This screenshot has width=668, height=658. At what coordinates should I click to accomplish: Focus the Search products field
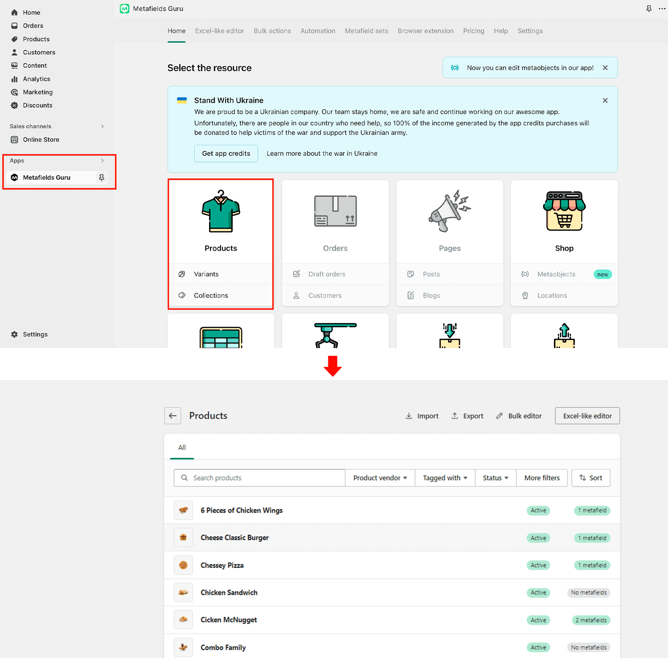pyautogui.click(x=259, y=478)
